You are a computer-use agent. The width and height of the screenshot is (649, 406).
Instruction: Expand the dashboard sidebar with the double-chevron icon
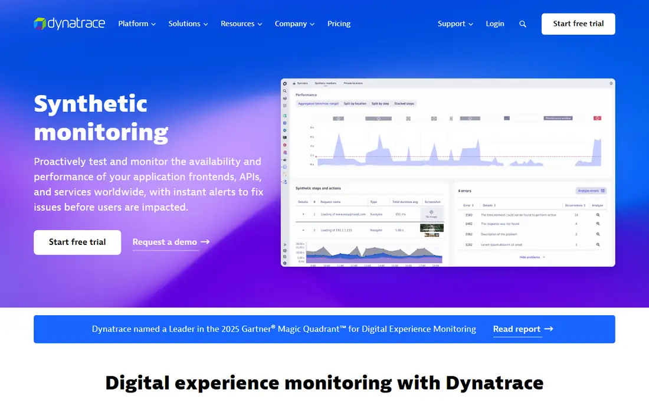point(285,244)
